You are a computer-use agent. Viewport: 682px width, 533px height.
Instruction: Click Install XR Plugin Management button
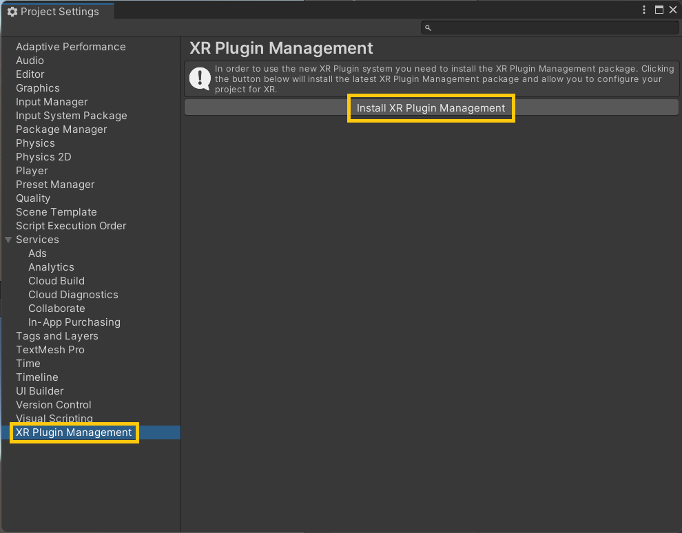click(431, 108)
